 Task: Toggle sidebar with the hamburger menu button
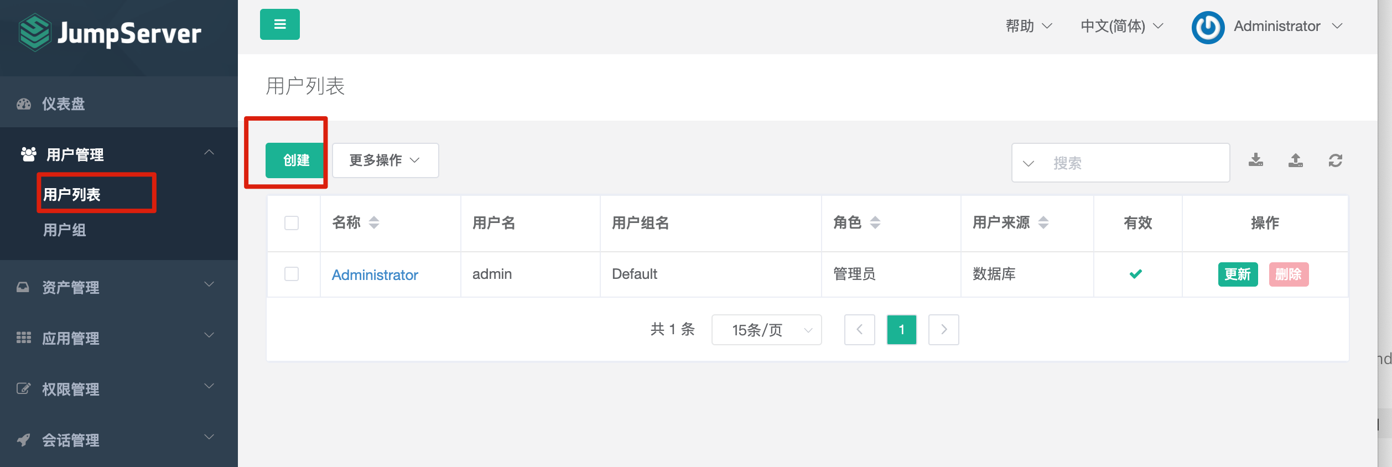pyautogui.click(x=280, y=24)
